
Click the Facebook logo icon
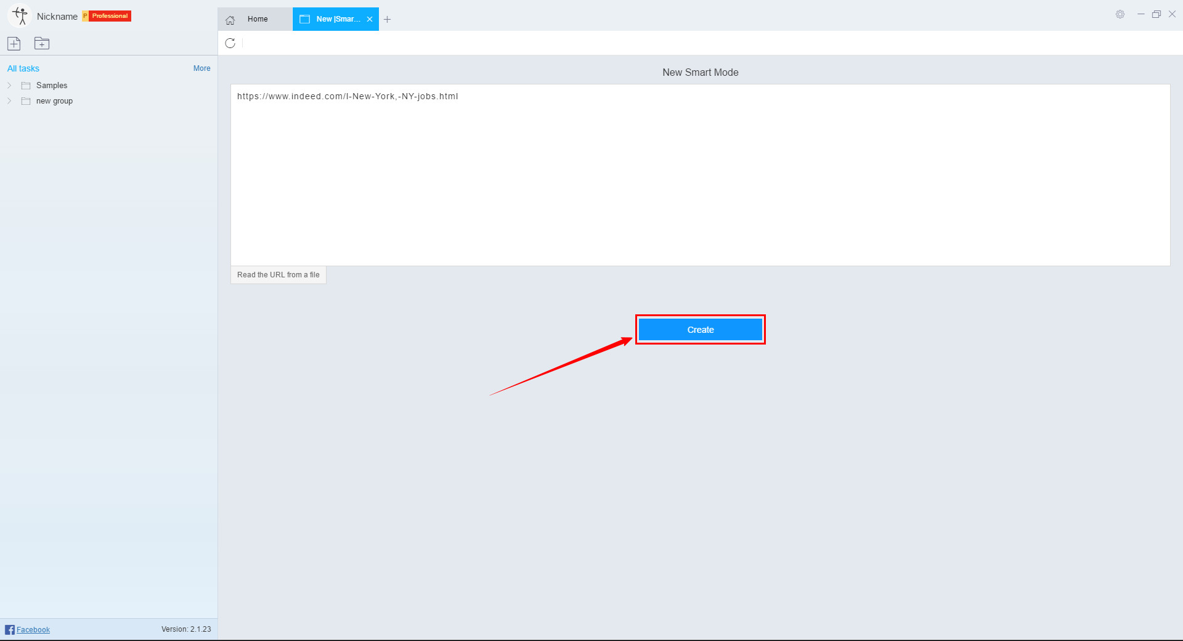point(9,629)
